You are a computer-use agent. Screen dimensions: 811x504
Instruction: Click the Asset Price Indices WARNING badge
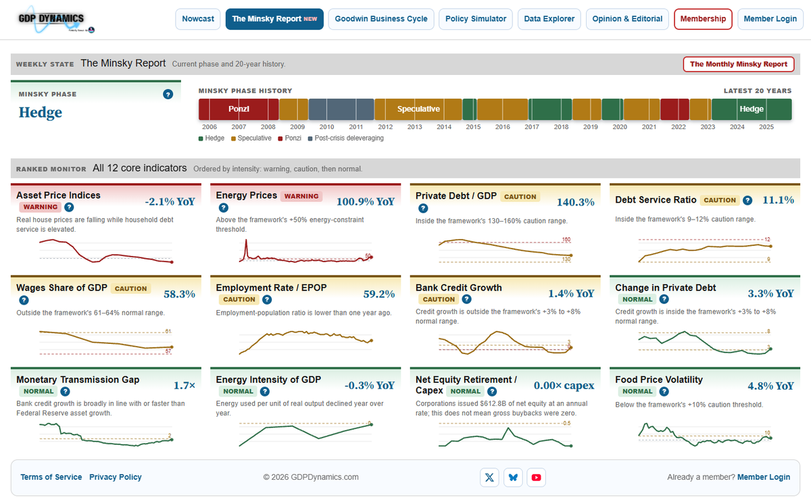(x=40, y=207)
